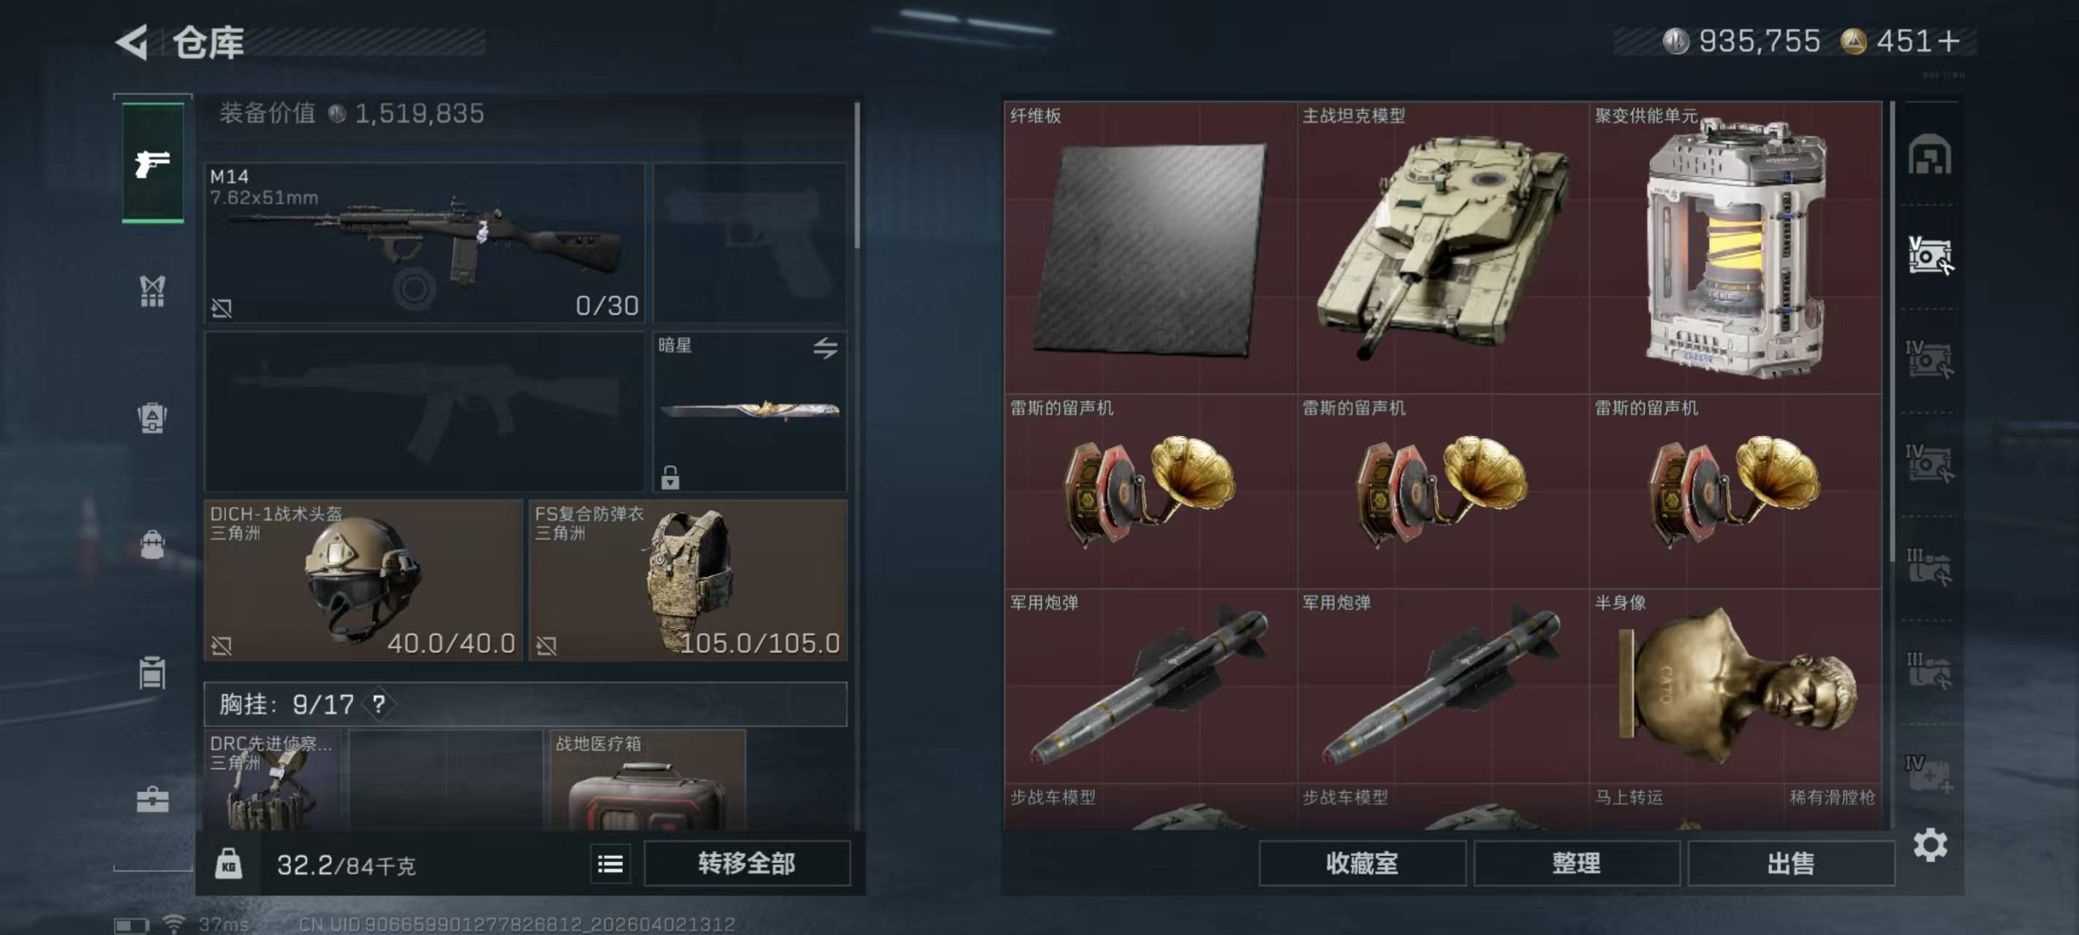Open the 收藏室 collection room
This screenshot has width=2079, height=935.
(1362, 863)
